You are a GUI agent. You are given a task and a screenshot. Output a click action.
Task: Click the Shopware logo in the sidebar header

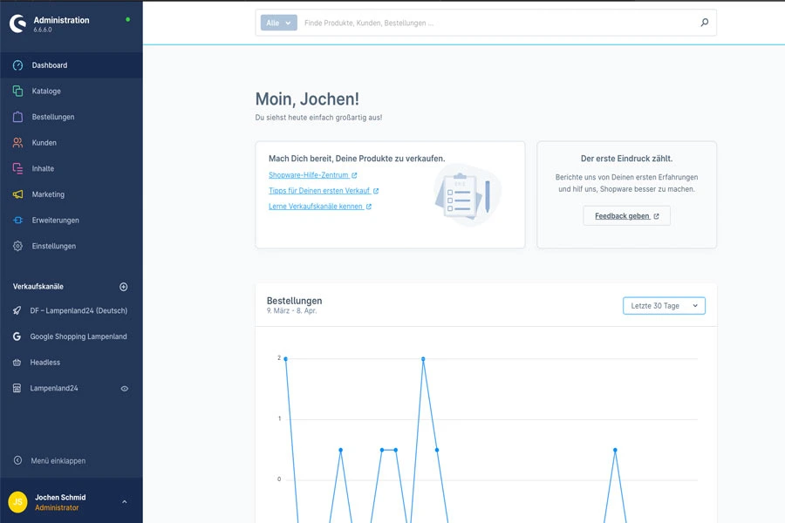18,24
